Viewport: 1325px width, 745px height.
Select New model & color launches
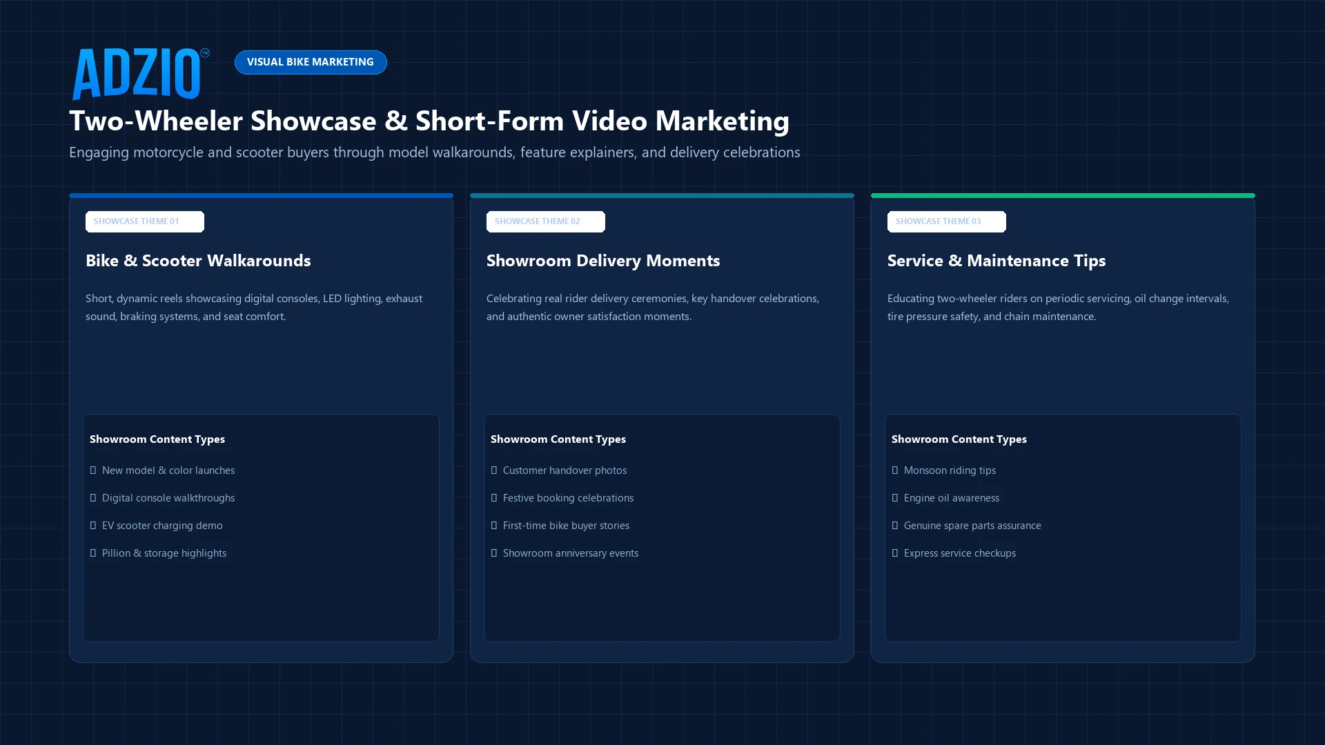[168, 470]
